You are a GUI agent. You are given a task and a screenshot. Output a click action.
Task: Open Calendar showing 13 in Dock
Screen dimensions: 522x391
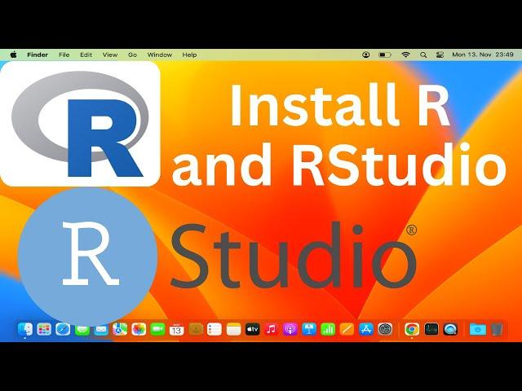coord(176,329)
